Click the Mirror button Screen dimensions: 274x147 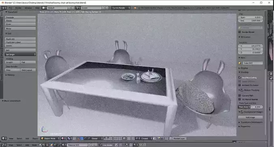tap(20, 28)
